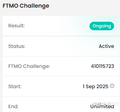Click the Start: label
120x112 pixels.
tap(15, 86)
